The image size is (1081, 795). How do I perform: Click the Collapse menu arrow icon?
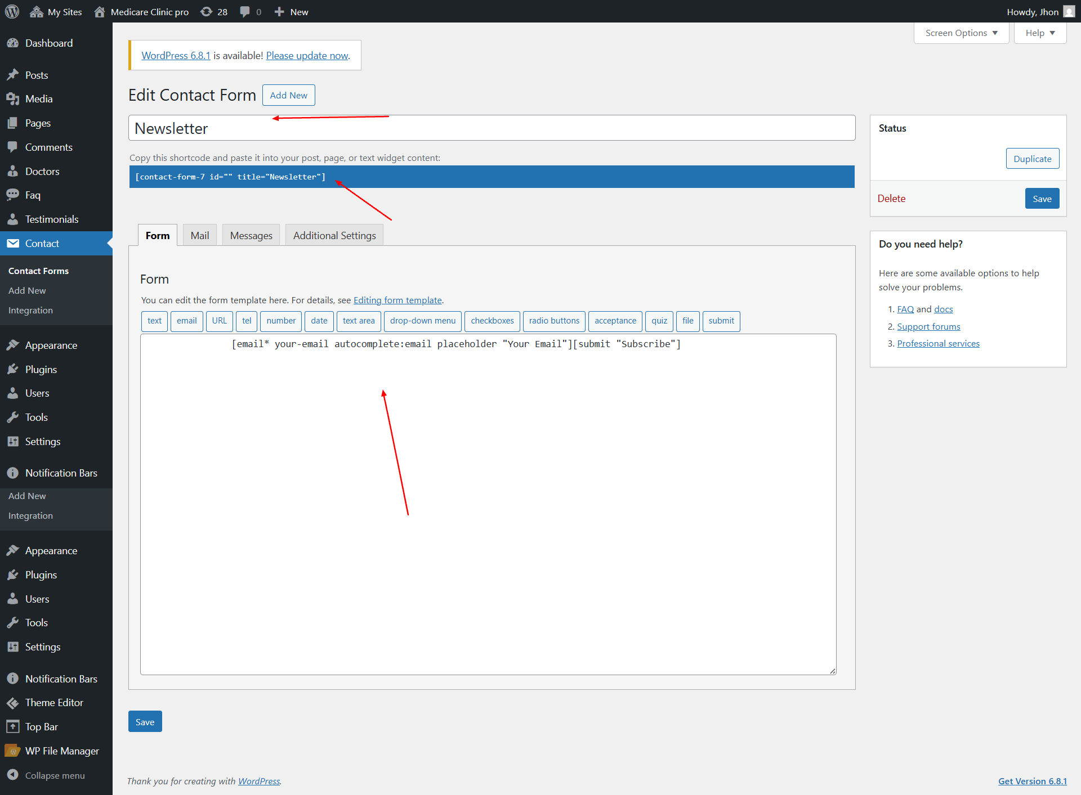(x=13, y=775)
